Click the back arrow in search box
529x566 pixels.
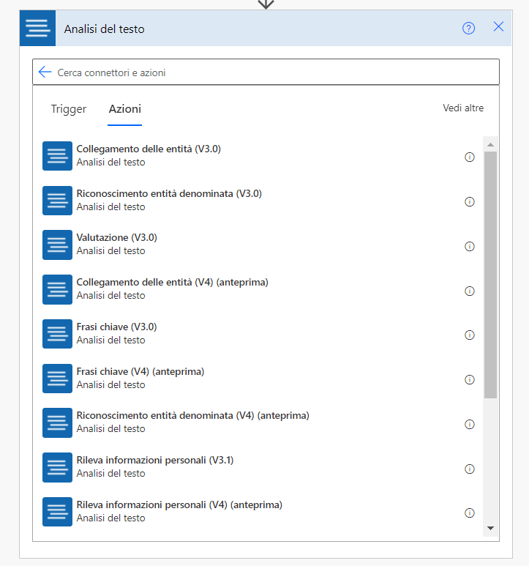pos(45,72)
